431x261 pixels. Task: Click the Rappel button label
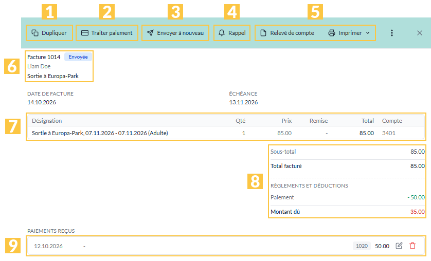[237, 33]
